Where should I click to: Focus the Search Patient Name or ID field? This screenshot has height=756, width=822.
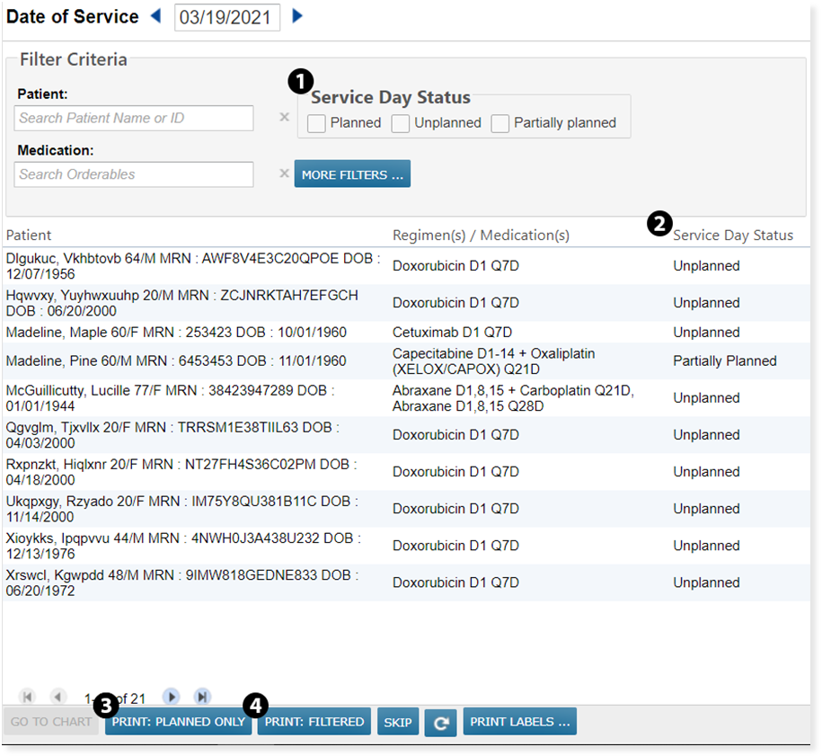(134, 118)
